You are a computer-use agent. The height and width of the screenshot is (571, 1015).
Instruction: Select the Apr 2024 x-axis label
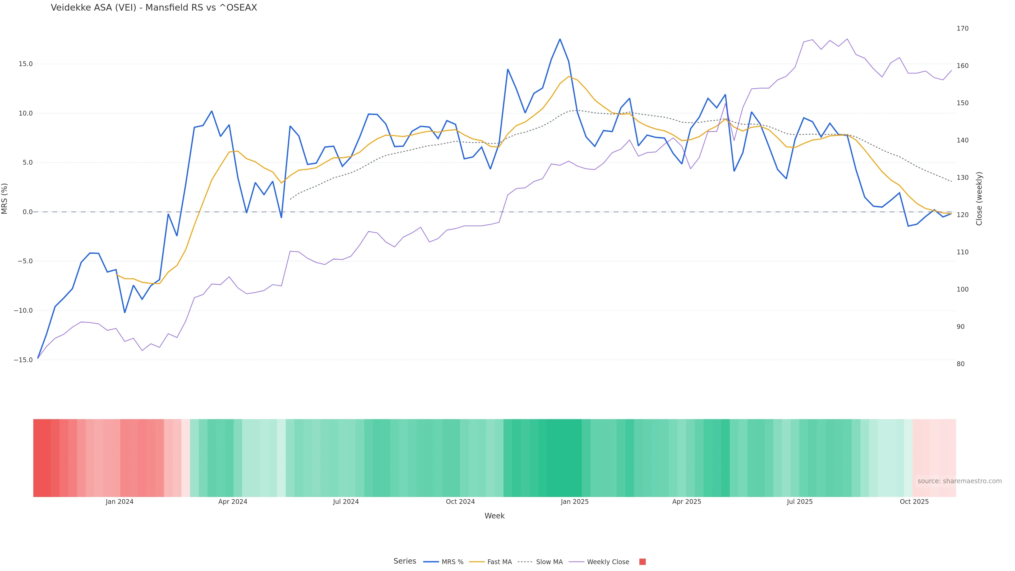pos(233,502)
